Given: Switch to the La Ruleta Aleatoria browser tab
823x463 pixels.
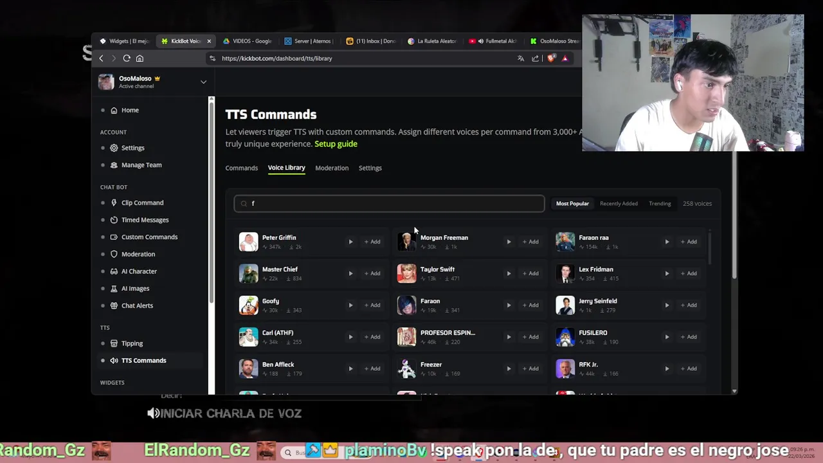Looking at the screenshot, I should pyautogui.click(x=432, y=41).
